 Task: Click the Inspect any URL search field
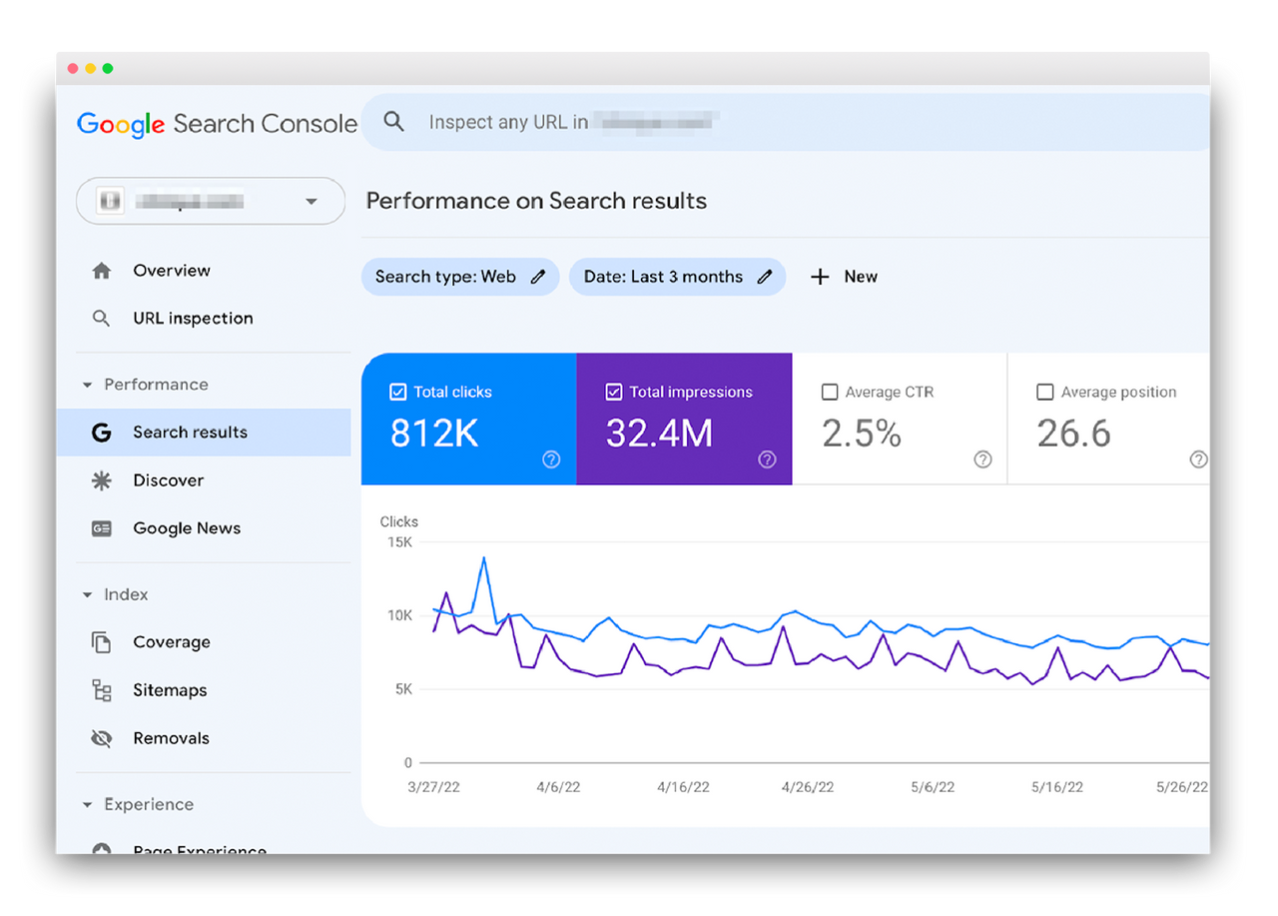point(785,122)
